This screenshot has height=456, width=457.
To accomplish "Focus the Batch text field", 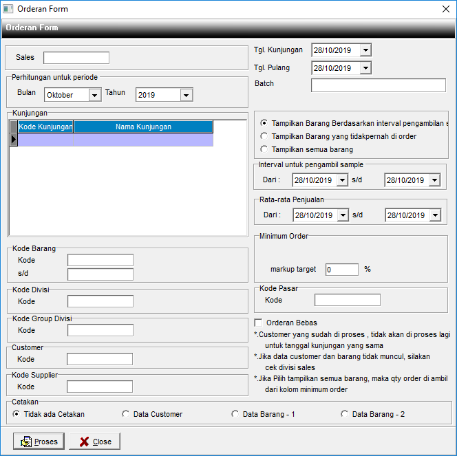I will (378, 85).
